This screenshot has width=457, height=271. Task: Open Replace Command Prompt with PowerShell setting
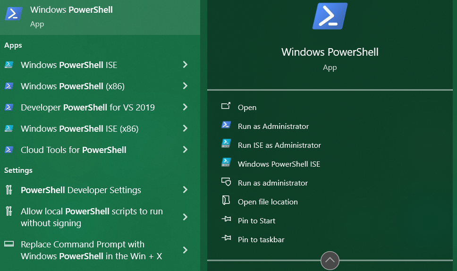click(100, 250)
